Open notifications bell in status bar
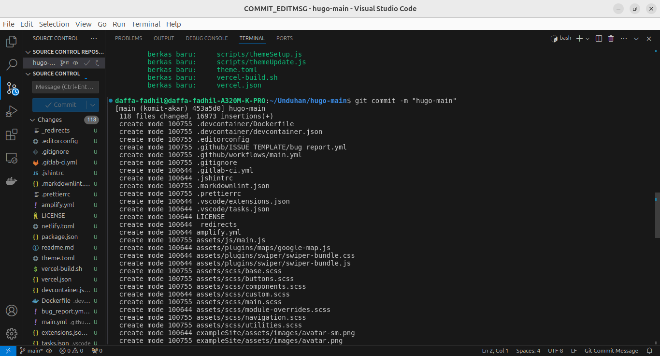The width and height of the screenshot is (660, 356). coord(648,351)
